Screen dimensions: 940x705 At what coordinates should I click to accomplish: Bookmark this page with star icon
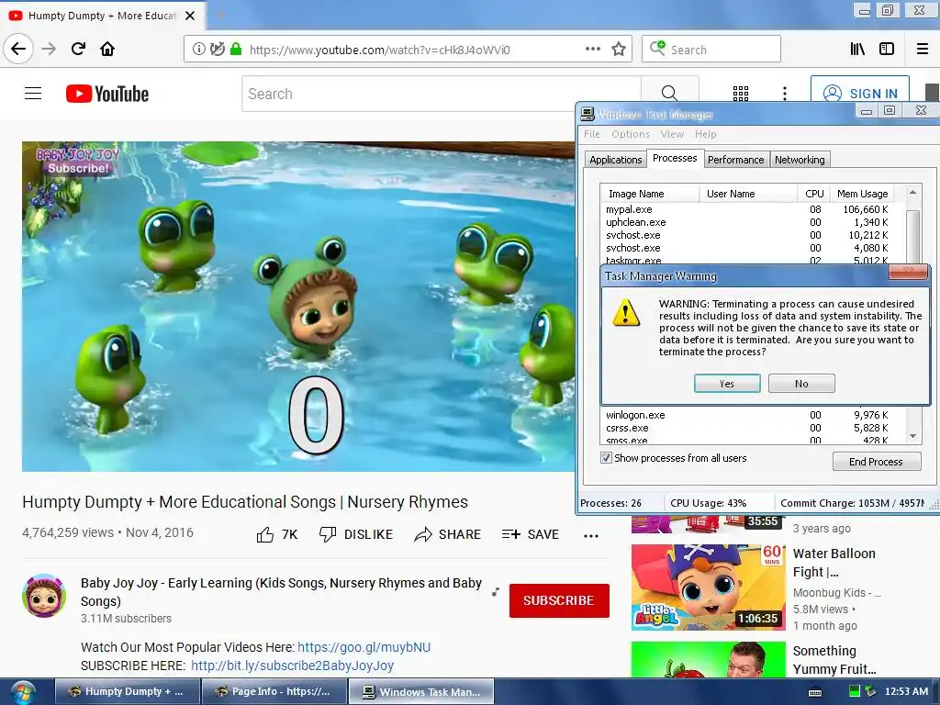click(x=619, y=50)
